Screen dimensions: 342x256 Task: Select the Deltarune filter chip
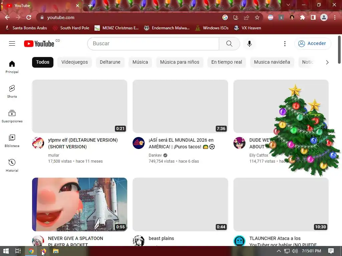click(x=110, y=62)
